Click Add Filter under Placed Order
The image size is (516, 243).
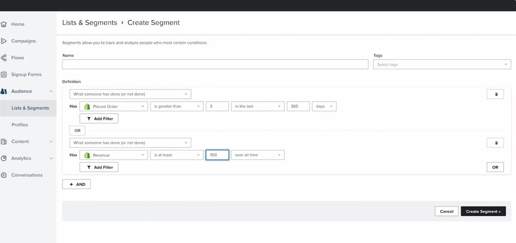point(99,119)
